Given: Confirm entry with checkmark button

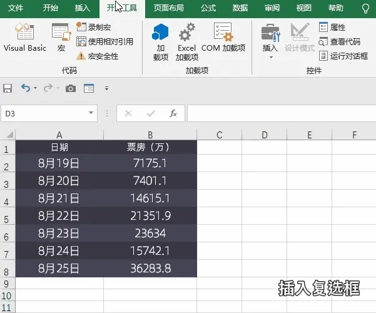Looking at the screenshot, I should [x=151, y=113].
